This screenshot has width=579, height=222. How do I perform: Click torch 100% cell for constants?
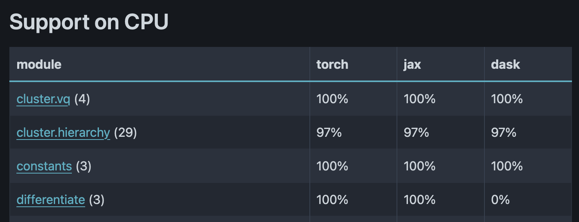tap(332, 166)
